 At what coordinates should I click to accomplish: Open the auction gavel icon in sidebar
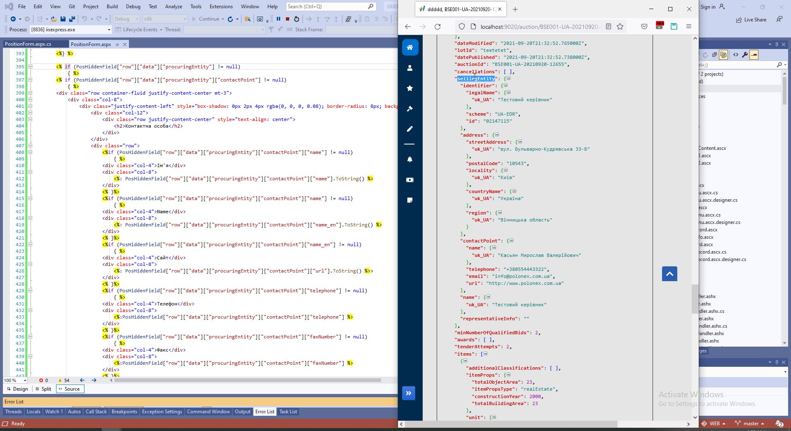(x=410, y=109)
